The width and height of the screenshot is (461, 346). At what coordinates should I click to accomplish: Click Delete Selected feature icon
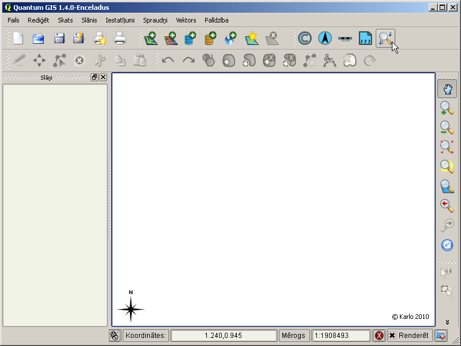tap(80, 61)
